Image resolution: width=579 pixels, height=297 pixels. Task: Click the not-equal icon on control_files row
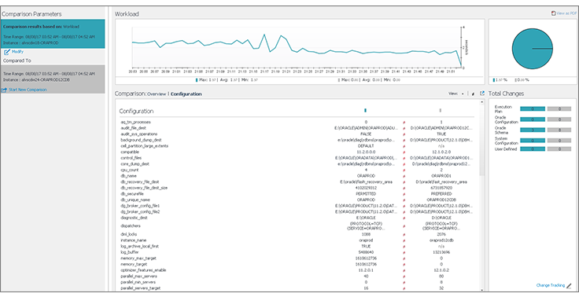tap(404, 158)
